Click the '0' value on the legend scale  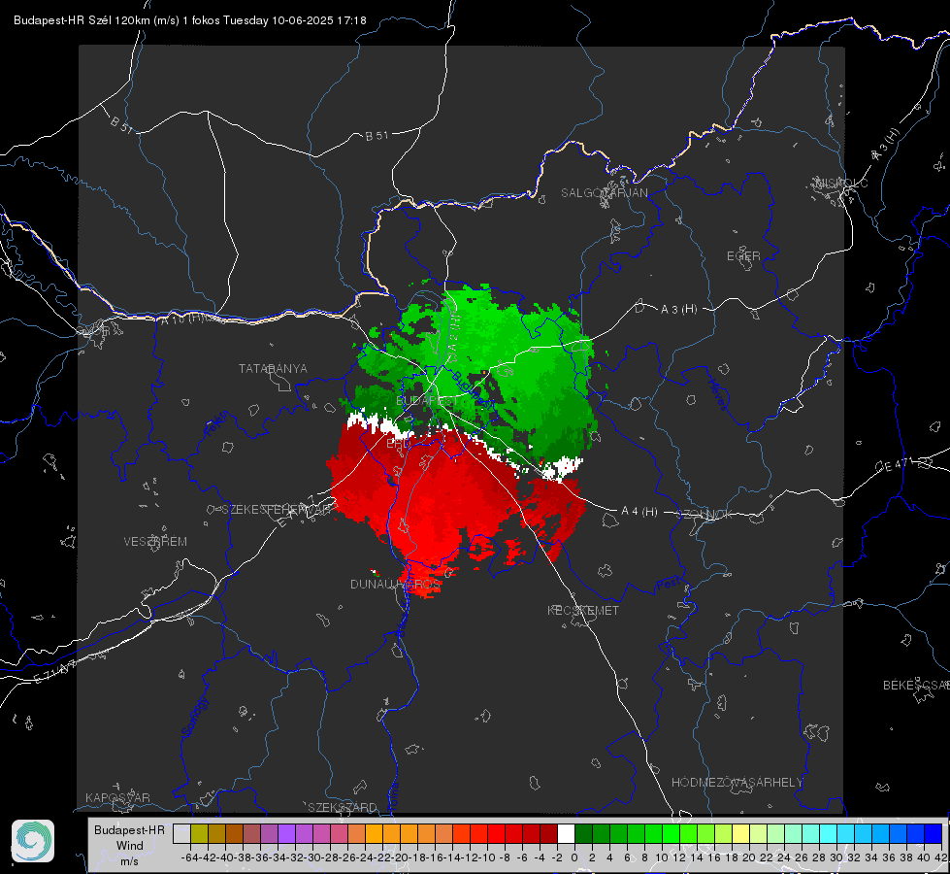pyautogui.click(x=574, y=857)
